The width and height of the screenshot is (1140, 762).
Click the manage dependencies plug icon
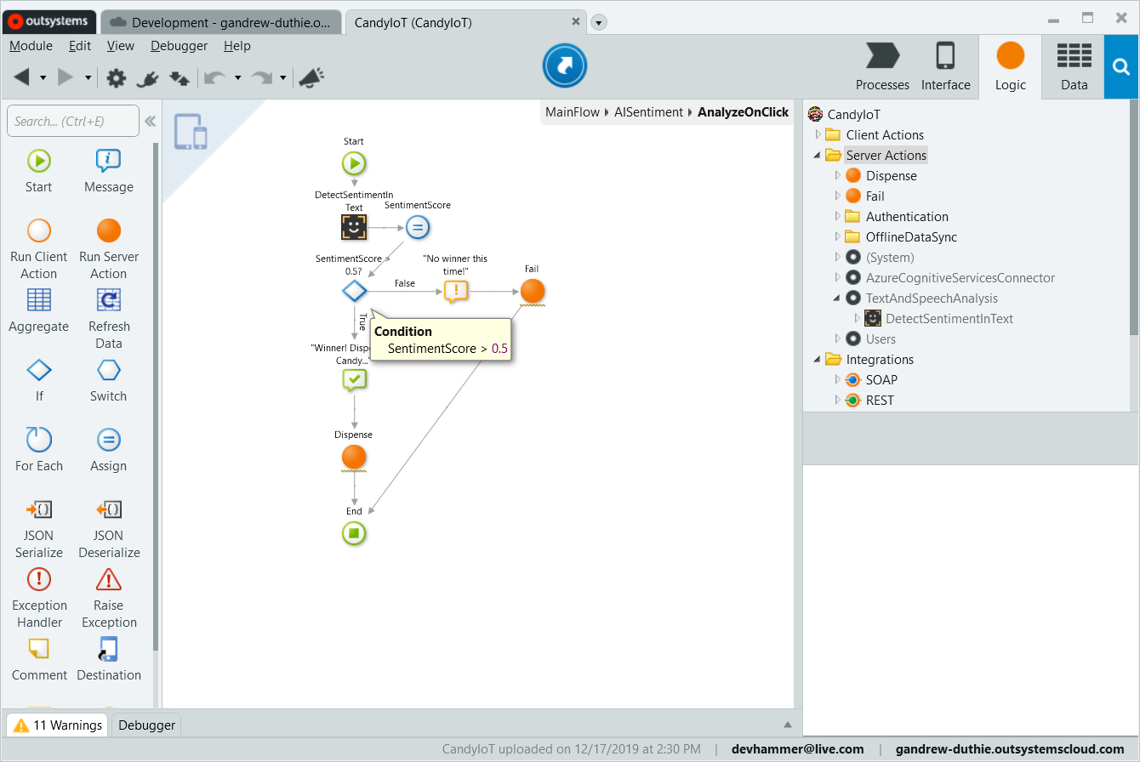[147, 78]
